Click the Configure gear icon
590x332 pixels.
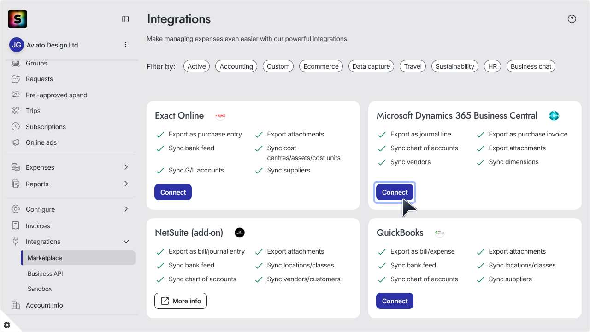16,209
